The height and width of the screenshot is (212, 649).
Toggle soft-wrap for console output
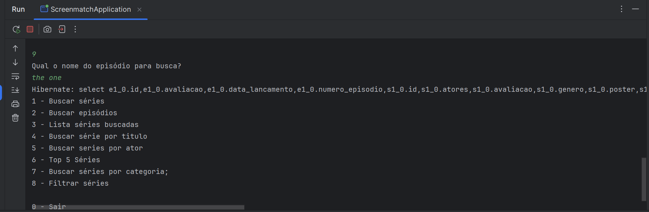[x=15, y=76]
